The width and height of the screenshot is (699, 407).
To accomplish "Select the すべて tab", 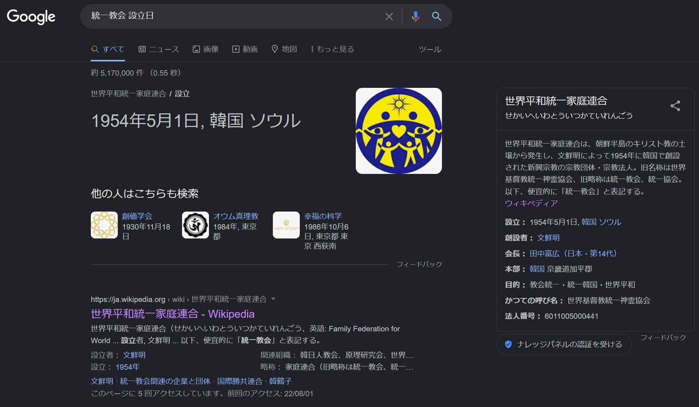I will click(108, 49).
